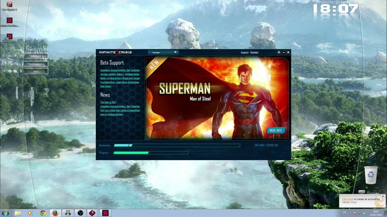
Task: Click the Gmail icon in desktop widget
Action: [10, 56]
